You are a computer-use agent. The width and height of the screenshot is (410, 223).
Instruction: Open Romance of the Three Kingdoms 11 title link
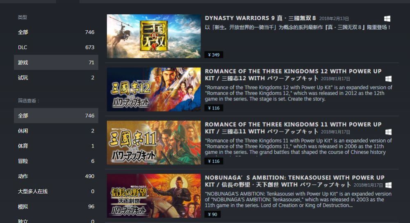pos(293,128)
